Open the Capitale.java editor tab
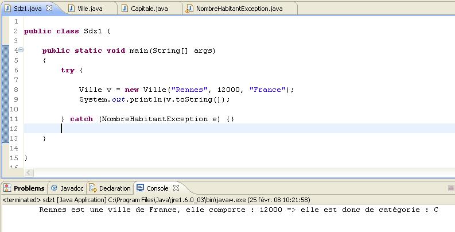The height and width of the screenshot is (232, 455). tap(149, 9)
